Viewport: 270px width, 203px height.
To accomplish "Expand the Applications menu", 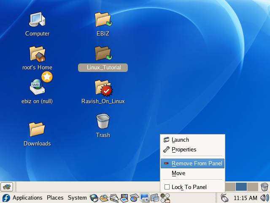I will click(27, 198).
